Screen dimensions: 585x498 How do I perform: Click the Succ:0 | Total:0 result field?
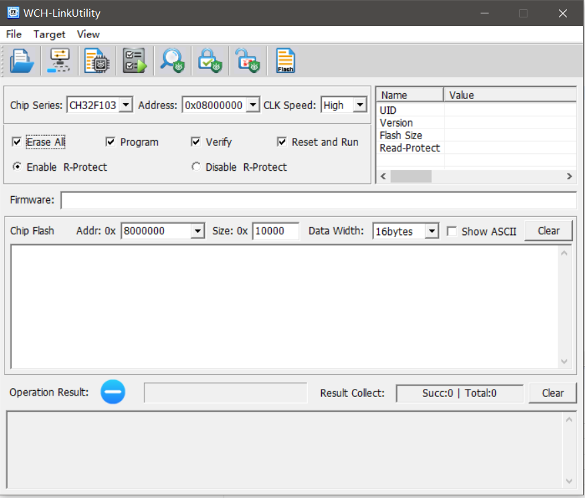[459, 393]
